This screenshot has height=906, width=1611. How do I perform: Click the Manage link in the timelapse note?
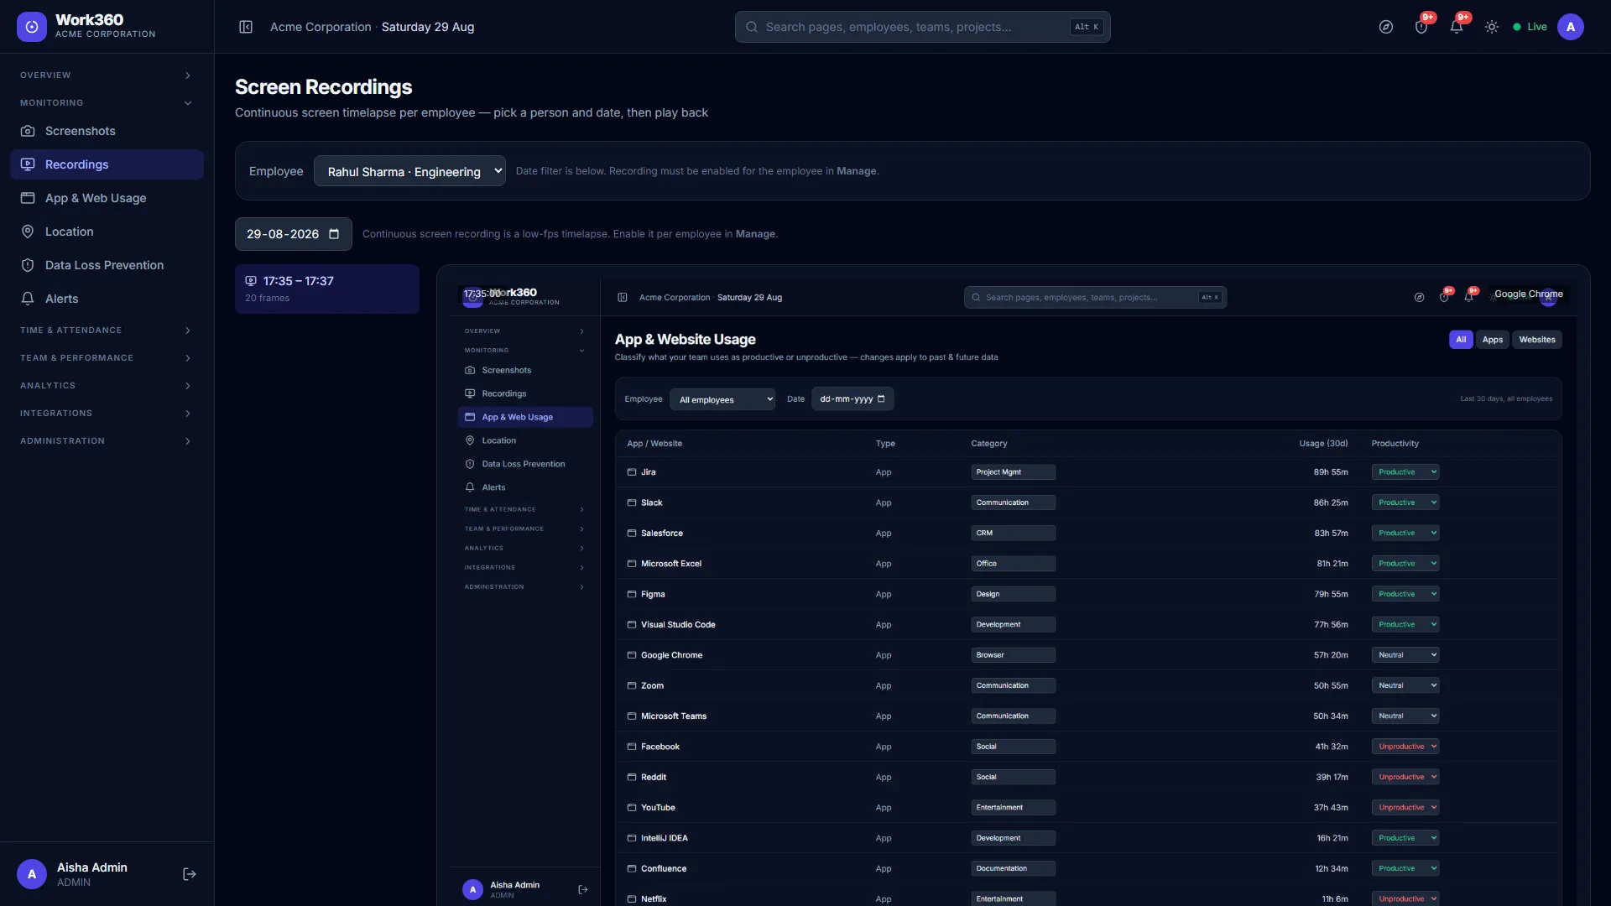point(755,234)
